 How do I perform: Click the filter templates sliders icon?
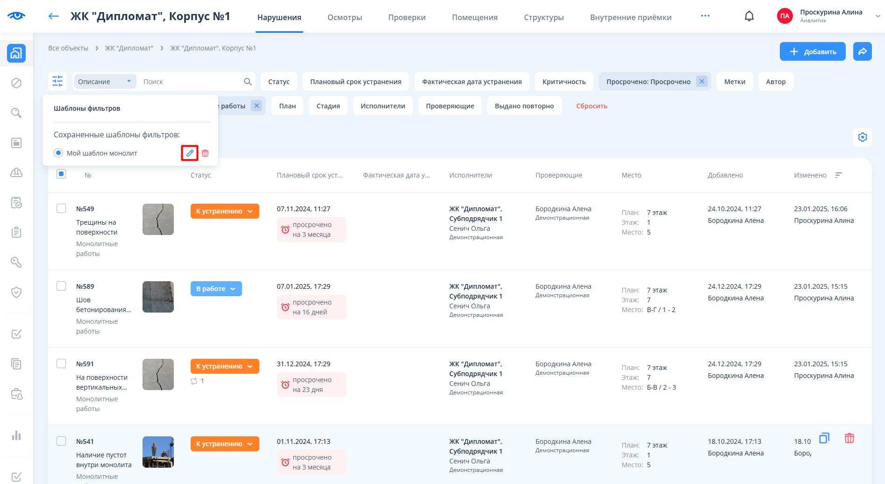tap(57, 81)
